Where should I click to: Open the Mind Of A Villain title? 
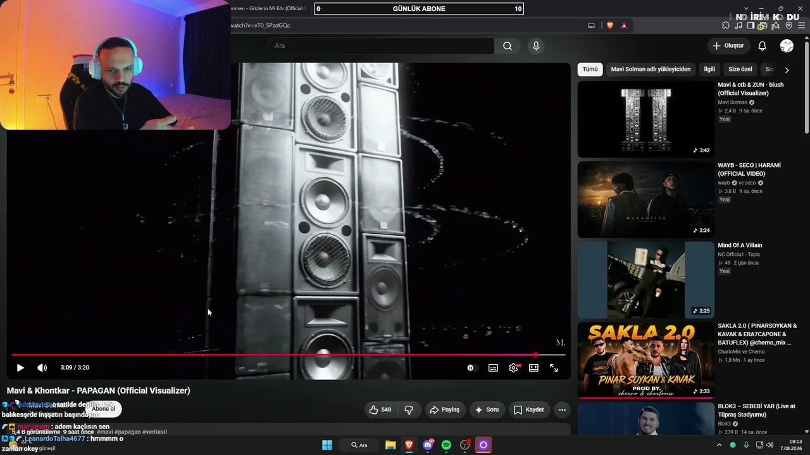[740, 245]
